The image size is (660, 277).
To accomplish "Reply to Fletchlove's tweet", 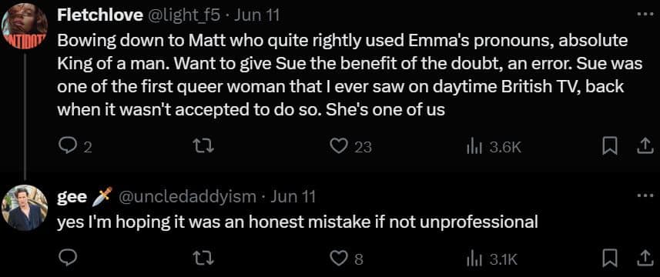I will tap(75, 147).
